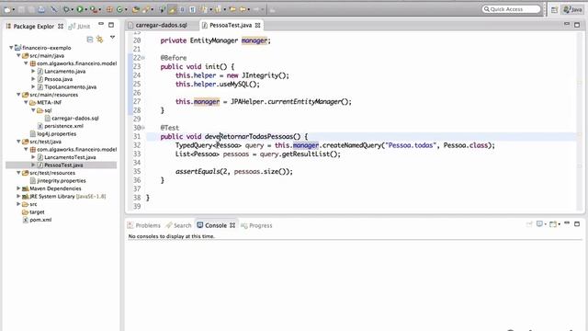Open dropdown next to Run button
Screen dimensions: 588x331
[85, 10]
